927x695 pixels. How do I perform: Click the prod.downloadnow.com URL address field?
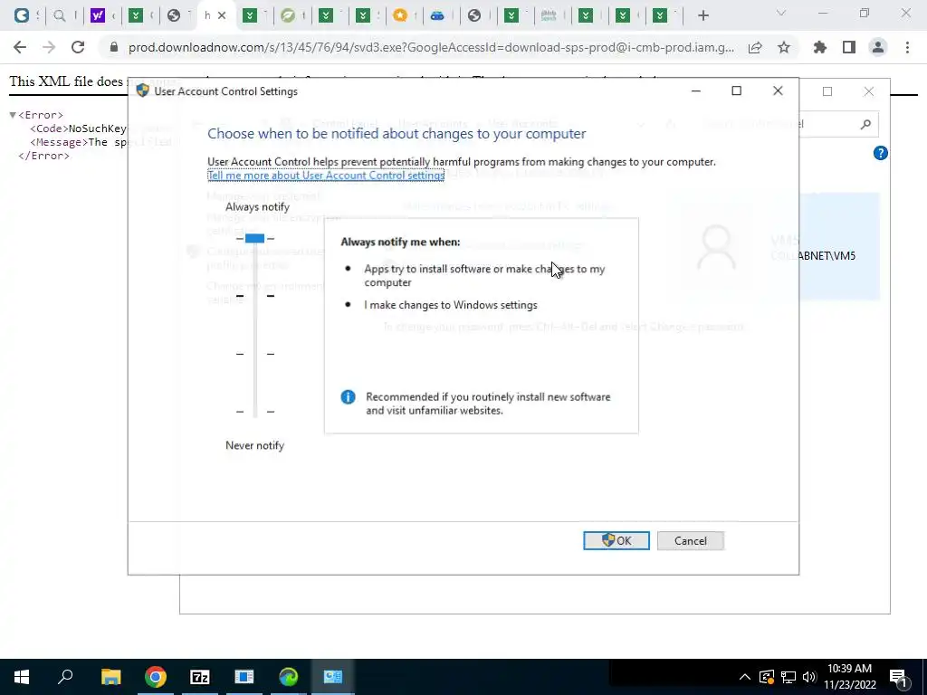[x=431, y=47]
